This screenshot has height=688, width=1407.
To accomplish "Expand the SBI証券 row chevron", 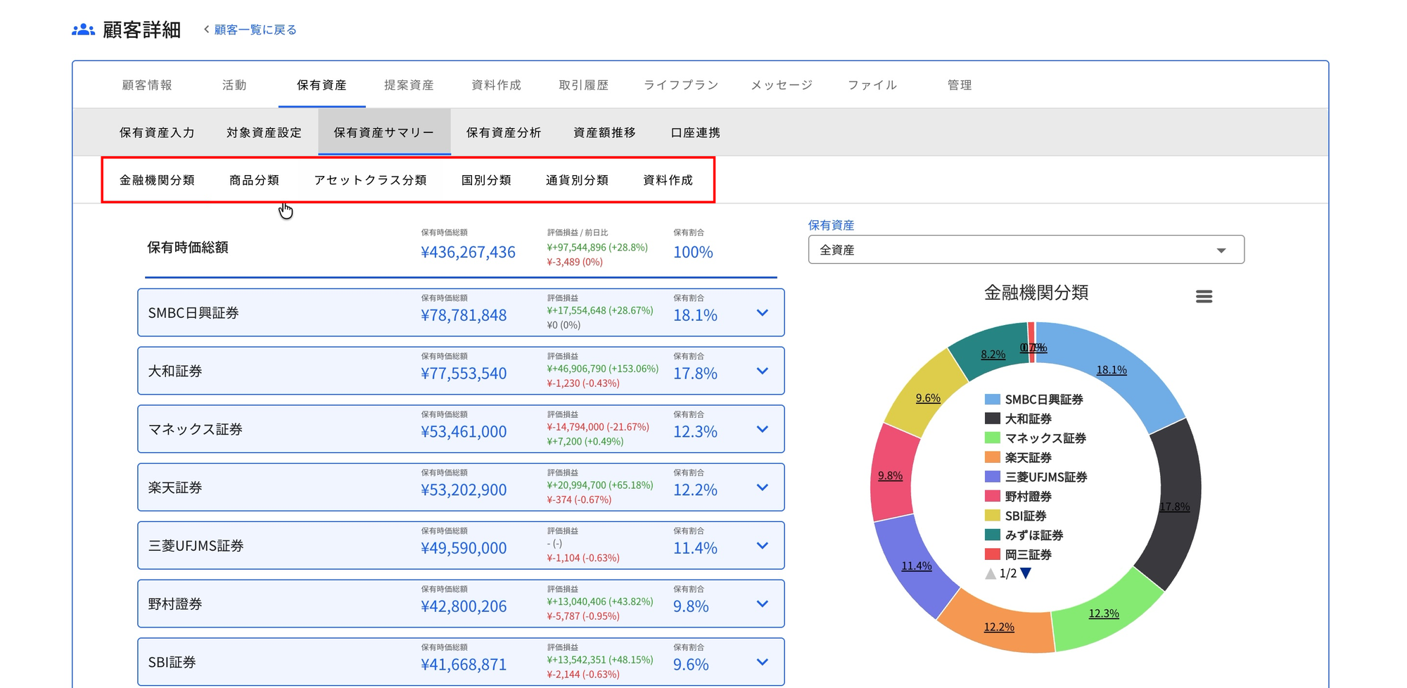I will [763, 662].
